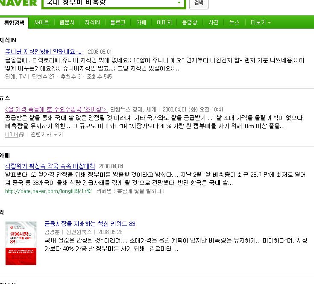Open '쌀 가격 폭등에 亞 주요수입국' news link
Screen dimensions: 314x284
56,109
